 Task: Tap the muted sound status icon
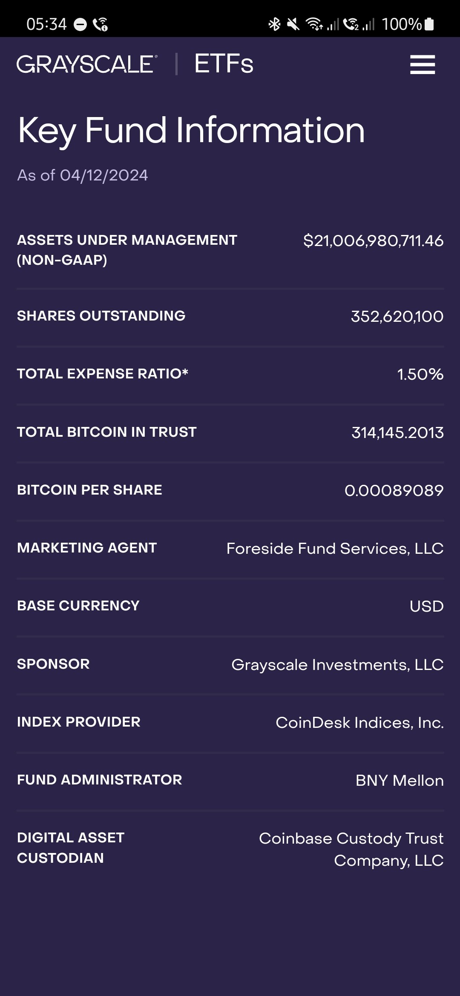click(293, 24)
